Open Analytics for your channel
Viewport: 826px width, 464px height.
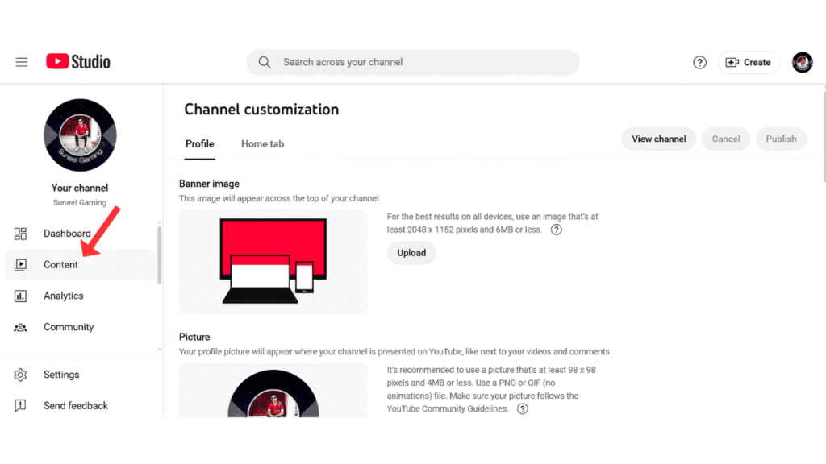[63, 296]
